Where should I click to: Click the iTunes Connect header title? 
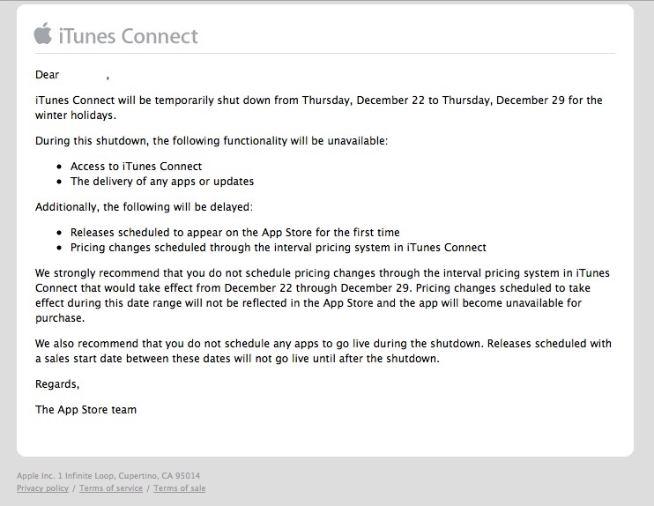(129, 36)
